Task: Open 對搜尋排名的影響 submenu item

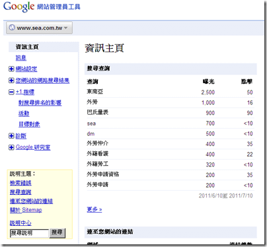Action: (40, 103)
